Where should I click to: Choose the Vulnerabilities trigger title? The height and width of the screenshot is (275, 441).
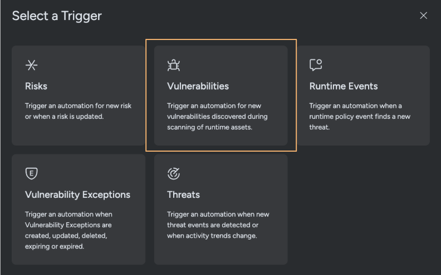click(x=198, y=86)
